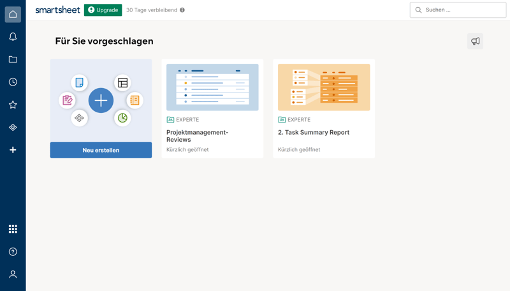The width and height of the screenshot is (510, 291).
Task: Click the Projektmanagement-Reviews title
Action: (x=198, y=136)
